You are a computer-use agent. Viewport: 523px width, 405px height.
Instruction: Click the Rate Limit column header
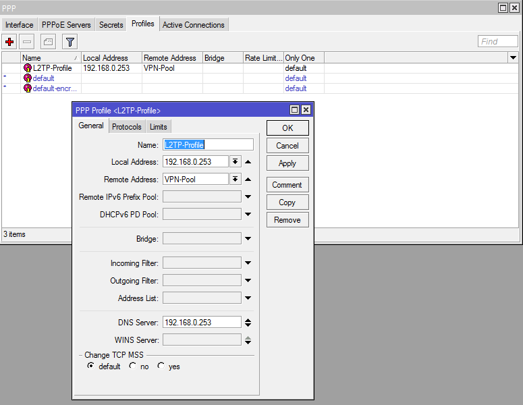pyautogui.click(x=263, y=58)
